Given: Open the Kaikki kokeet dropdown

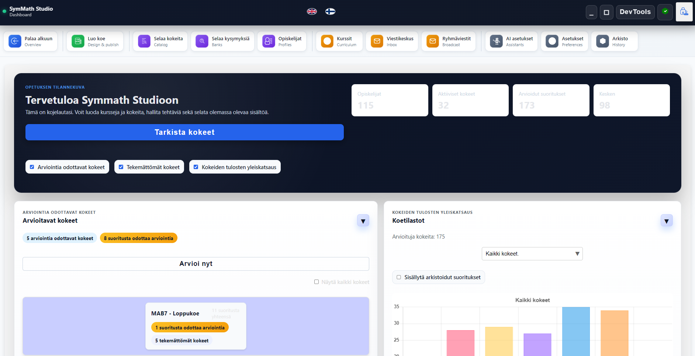Looking at the screenshot, I should click(532, 254).
